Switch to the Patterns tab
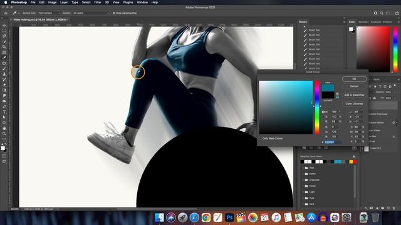 point(388,22)
